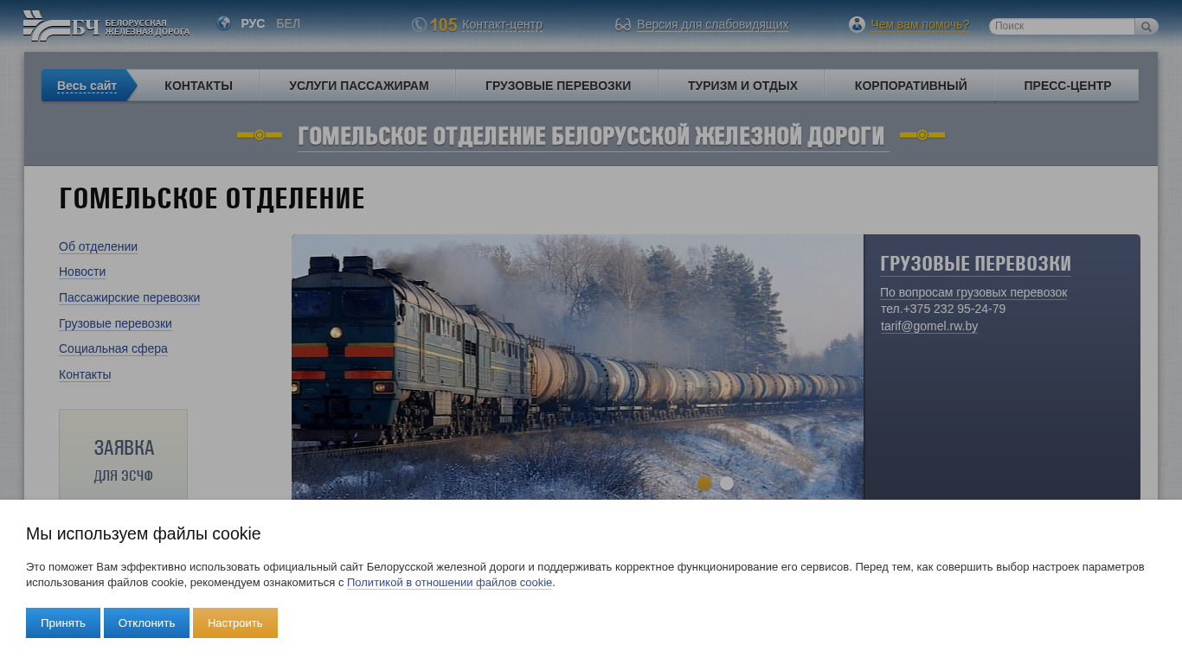The image size is (1182, 664).
Task: Click the Гомельское отделение banner heading link
Action: pos(591,136)
